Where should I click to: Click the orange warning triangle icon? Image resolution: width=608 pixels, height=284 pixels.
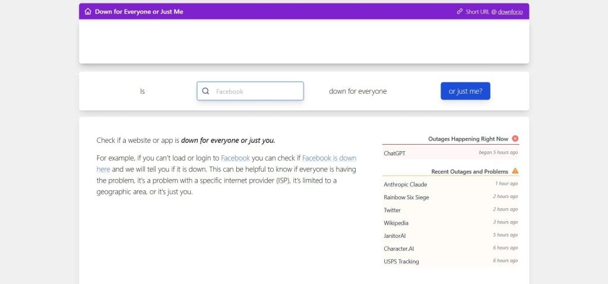[515, 171]
